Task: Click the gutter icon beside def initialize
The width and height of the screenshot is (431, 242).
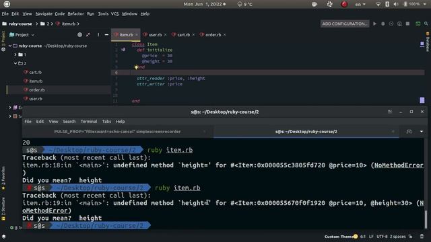Action: coord(123,50)
